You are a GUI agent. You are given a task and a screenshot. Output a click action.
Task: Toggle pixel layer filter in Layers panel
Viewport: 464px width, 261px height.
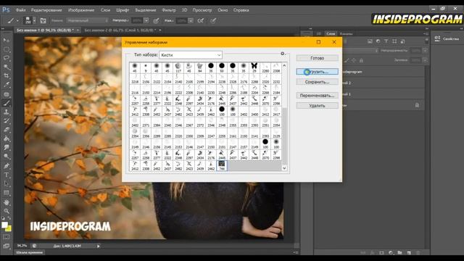pyautogui.click(x=370, y=41)
